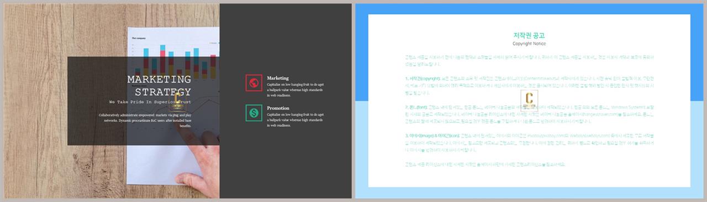Image resolution: width=707 pixels, height=202 pixels.
Task: Select the "2. 폰트(font)" paragraph
Action: pos(529,114)
